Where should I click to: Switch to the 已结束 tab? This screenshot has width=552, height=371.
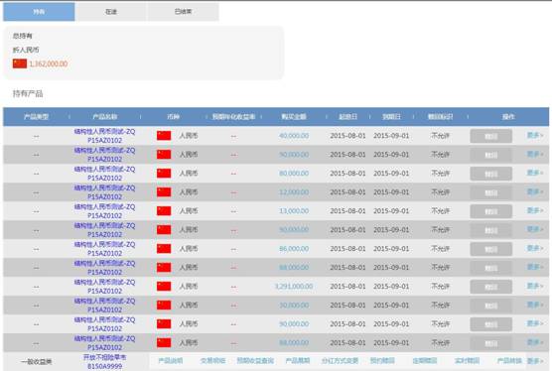click(x=183, y=12)
